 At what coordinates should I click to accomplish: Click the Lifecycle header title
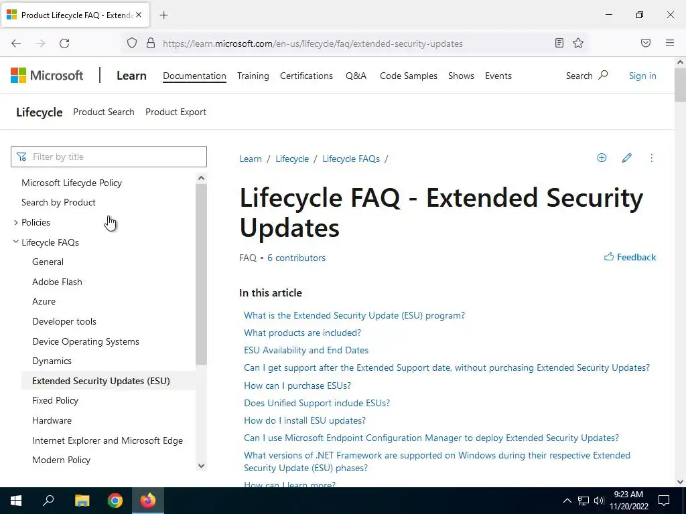(x=40, y=112)
